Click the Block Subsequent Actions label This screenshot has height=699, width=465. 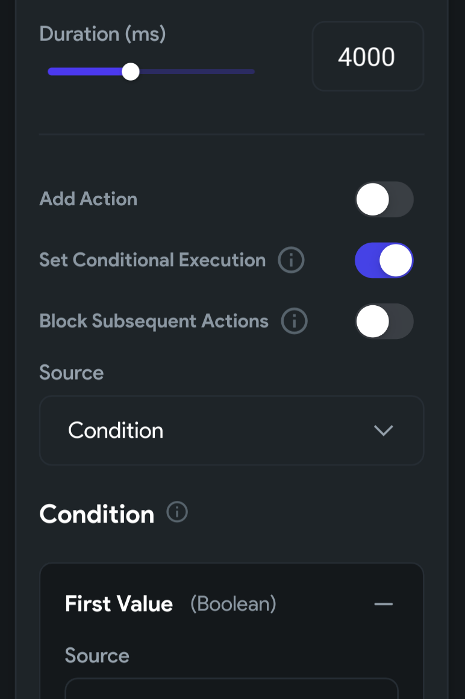point(154,321)
